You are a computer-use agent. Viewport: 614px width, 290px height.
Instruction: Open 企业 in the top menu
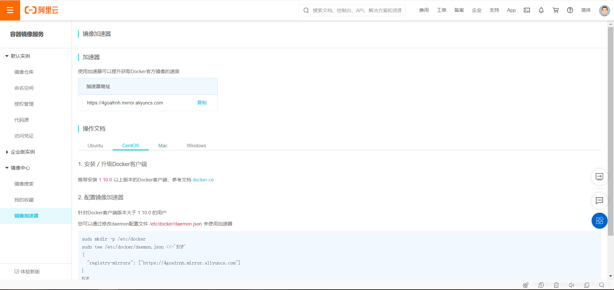pos(477,10)
